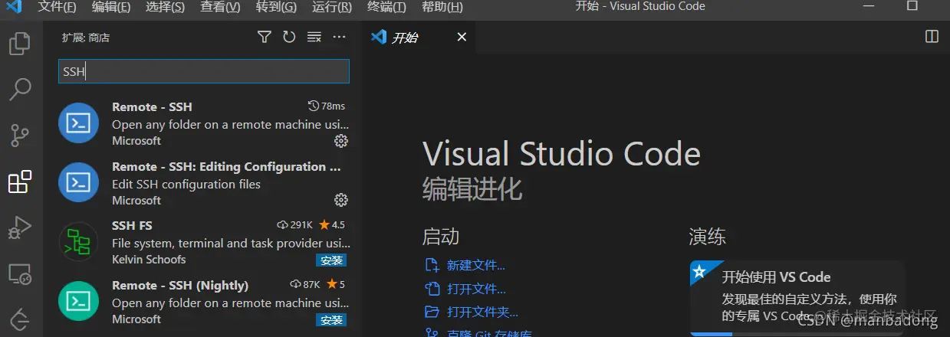The image size is (950, 337).
Task: Maximize the Visual Studio Code window
Action: click(912, 6)
